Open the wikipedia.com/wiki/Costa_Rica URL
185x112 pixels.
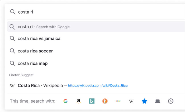coord(98,86)
